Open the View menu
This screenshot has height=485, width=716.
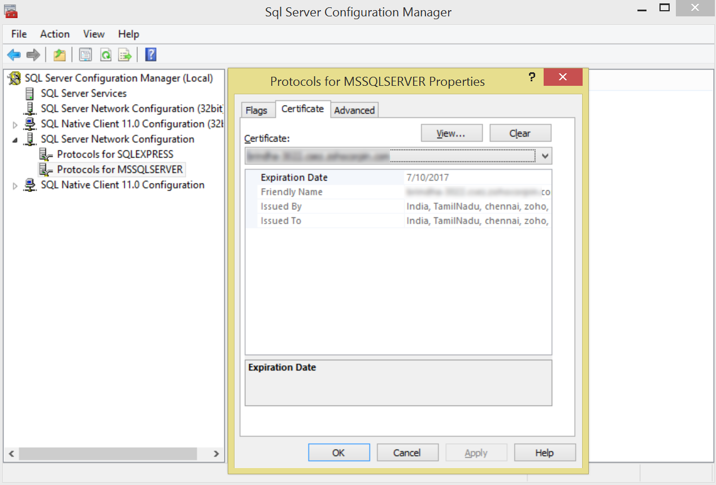point(94,34)
